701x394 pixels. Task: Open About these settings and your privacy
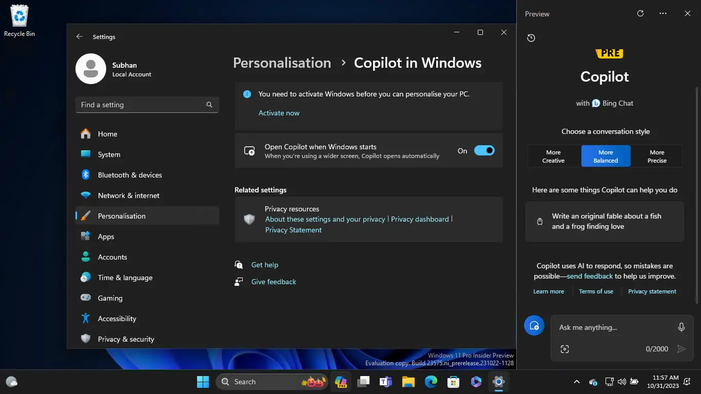coord(325,219)
